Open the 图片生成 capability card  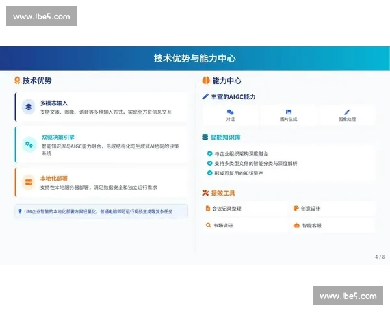pyautogui.click(x=289, y=115)
